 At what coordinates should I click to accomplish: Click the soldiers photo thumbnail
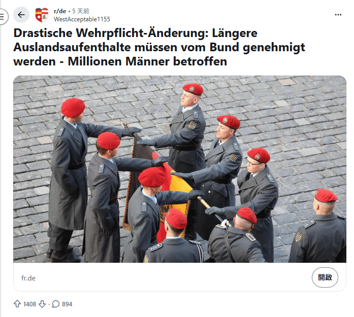(x=180, y=169)
